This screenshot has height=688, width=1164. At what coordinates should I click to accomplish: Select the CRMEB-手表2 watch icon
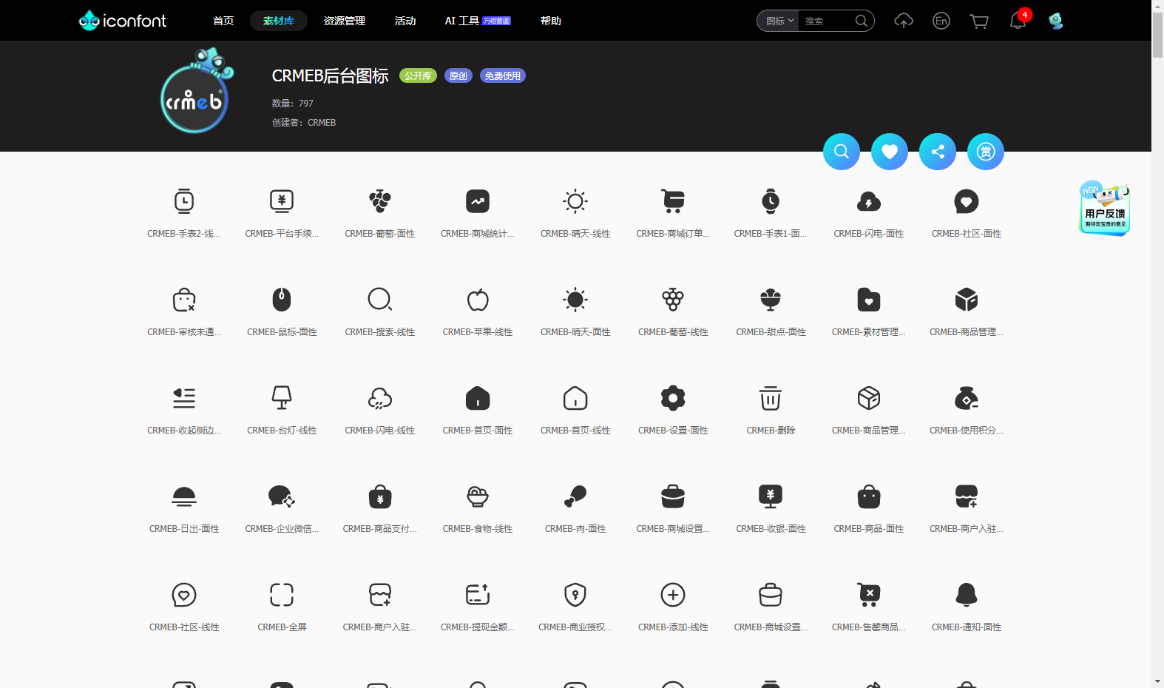coord(184,201)
